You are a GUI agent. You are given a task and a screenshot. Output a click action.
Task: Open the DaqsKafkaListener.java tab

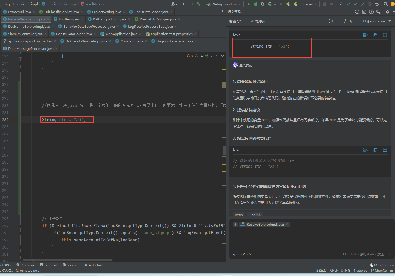tap(174, 41)
